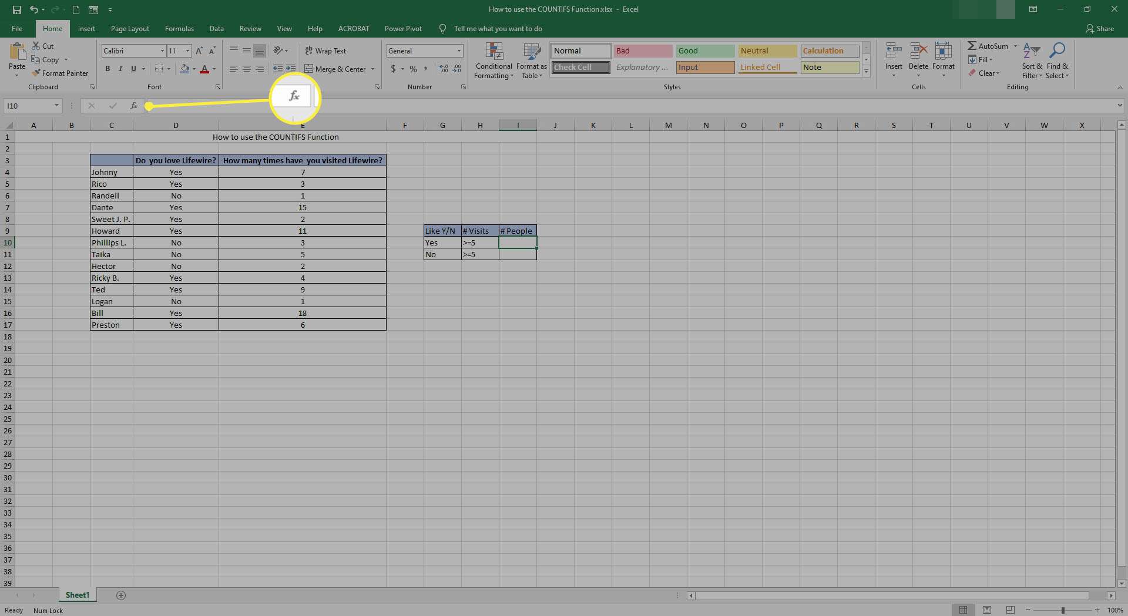1128x616 pixels.
Task: Click the Add new sheet plus icon
Action: (121, 595)
